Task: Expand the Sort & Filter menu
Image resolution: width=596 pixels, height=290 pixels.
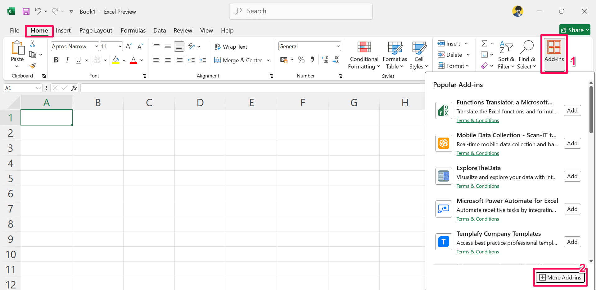Action: [x=506, y=56]
